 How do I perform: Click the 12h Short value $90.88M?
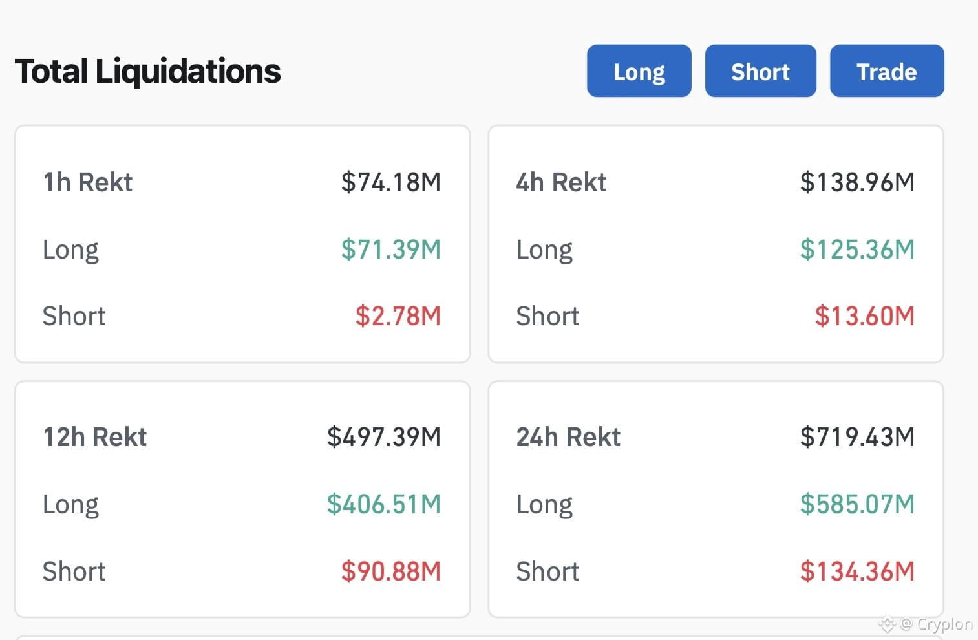(391, 571)
